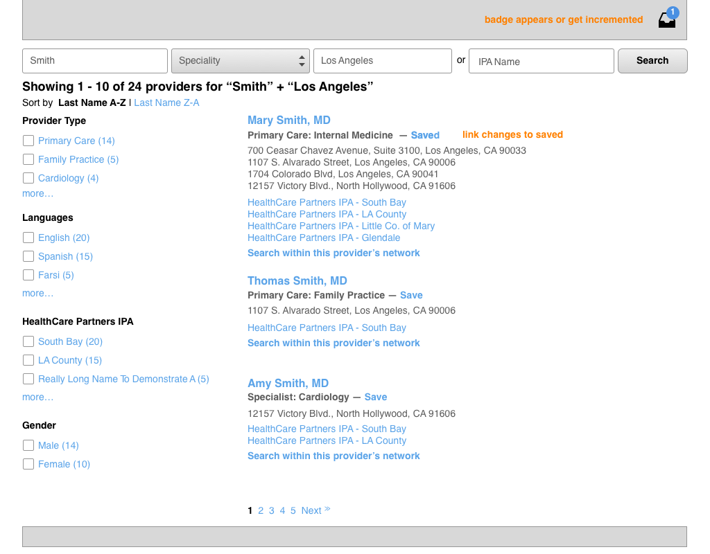Open Mary Smith, MD profile
This screenshot has height=554, width=710.
(288, 120)
